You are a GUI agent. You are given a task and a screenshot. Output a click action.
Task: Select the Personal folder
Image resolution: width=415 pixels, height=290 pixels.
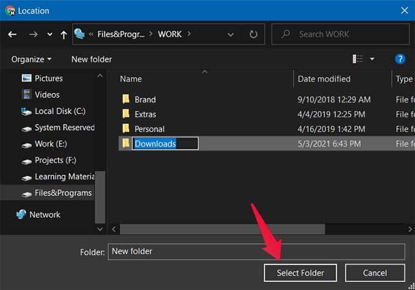pyautogui.click(x=150, y=129)
